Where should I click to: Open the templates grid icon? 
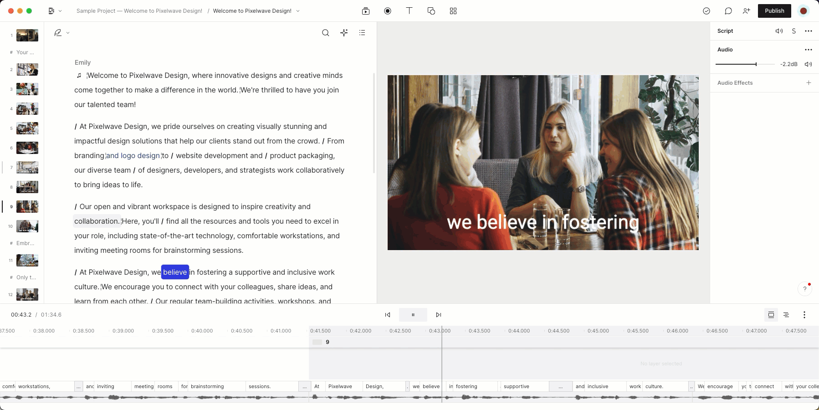point(453,11)
